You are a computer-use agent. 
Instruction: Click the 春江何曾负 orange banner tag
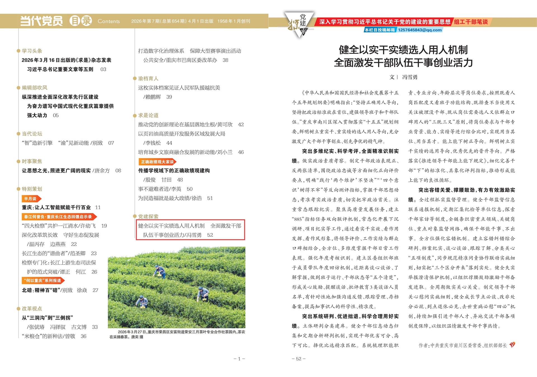click(x=59, y=217)
